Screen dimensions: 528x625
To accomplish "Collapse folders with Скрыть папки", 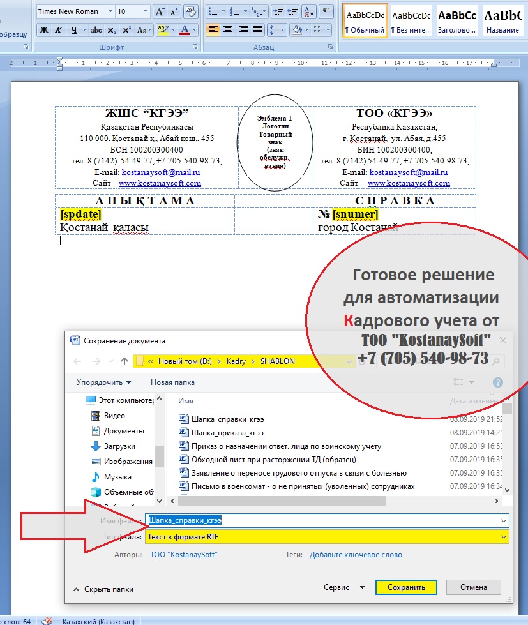I will click(x=103, y=589).
